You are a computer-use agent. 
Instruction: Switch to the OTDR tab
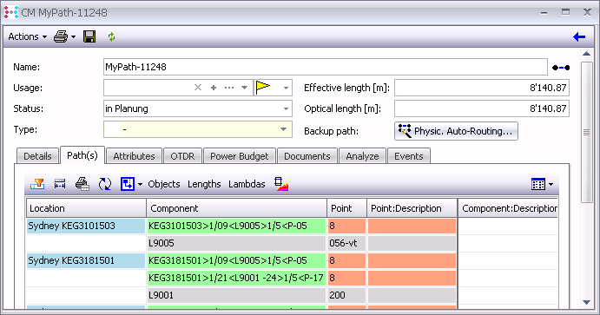click(x=182, y=156)
